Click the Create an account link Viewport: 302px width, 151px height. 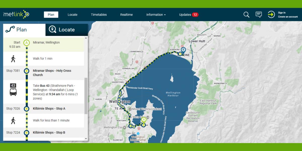click(288, 17)
